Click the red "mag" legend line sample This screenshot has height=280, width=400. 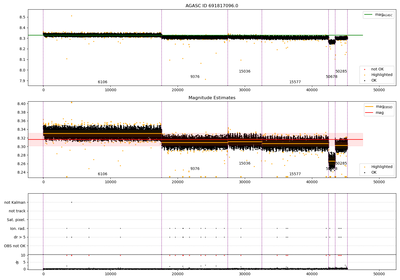pyautogui.click(x=369, y=113)
